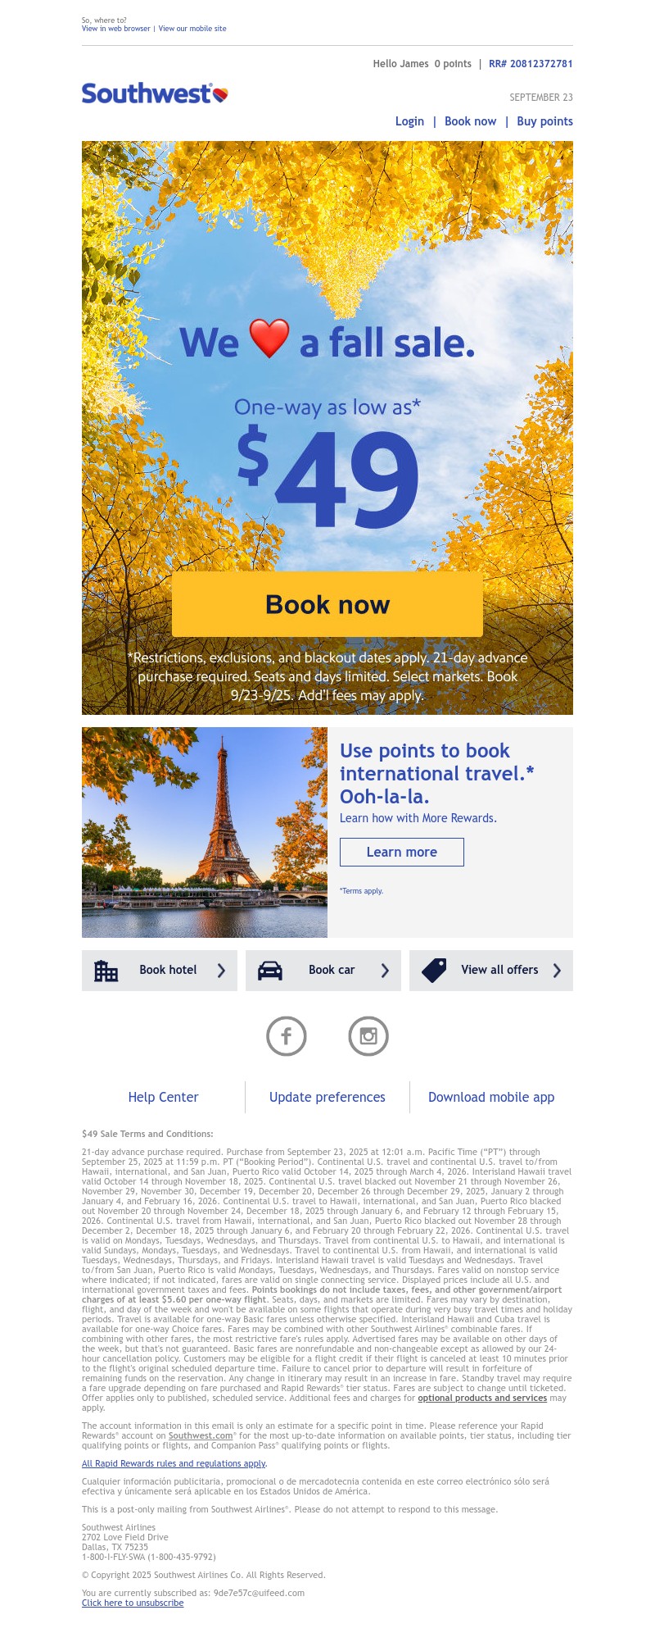This screenshot has height=1642, width=655.
Task: Click the car icon
Action: [270, 971]
